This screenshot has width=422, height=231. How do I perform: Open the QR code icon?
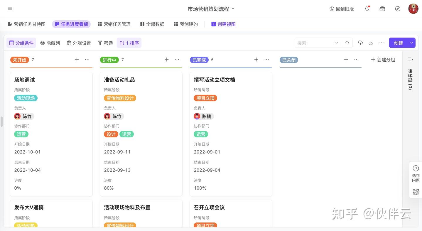point(416,192)
